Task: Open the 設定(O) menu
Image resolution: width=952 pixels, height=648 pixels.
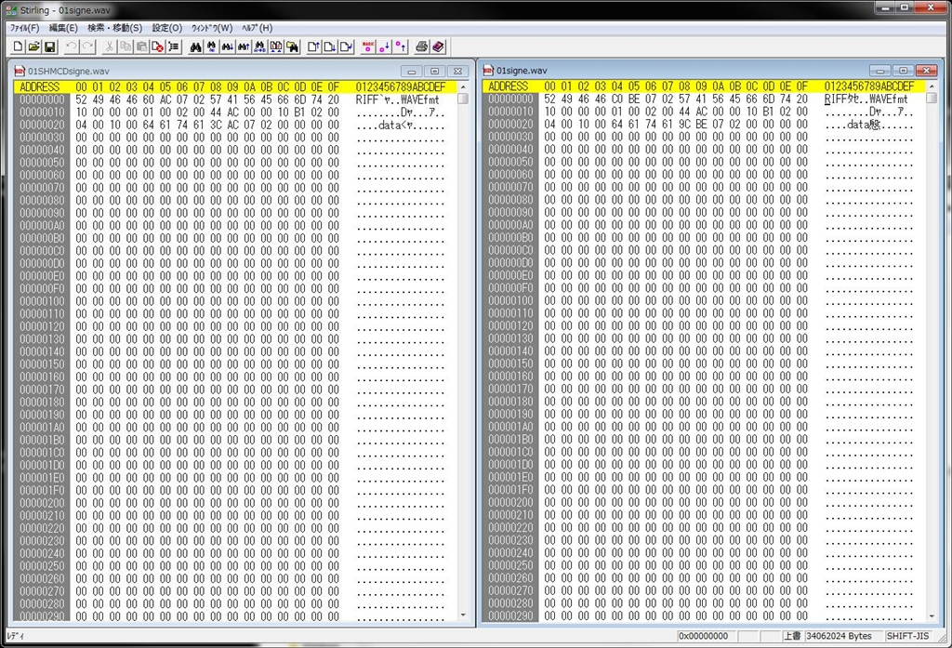Action: (167, 28)
